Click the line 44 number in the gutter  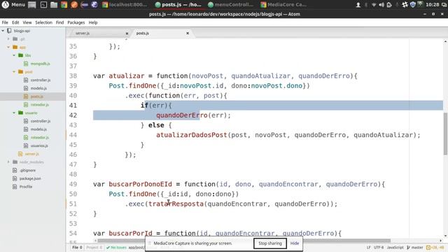[73, 135]
